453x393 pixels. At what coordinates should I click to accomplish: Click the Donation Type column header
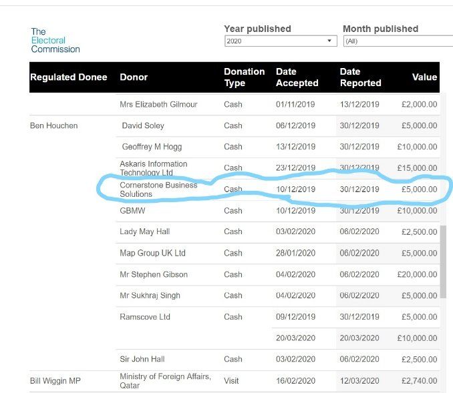pyautogui.click(x=244, y=77)
